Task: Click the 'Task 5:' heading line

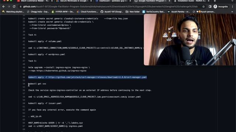Action: click(32, 61)
